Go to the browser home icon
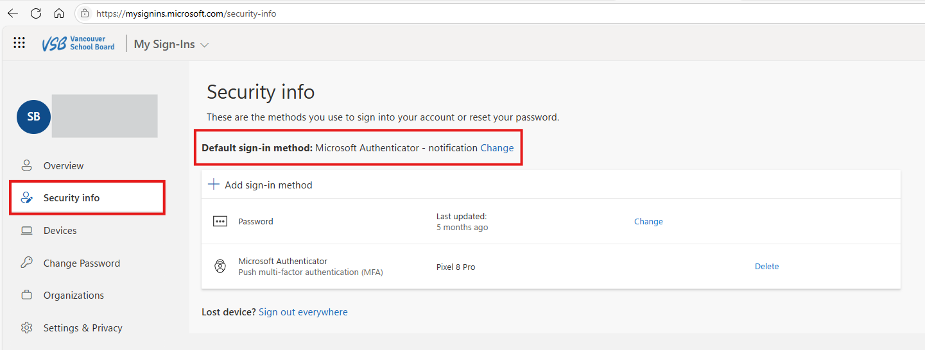The height and width of the screenshot is (350, 925). (59, 13)
